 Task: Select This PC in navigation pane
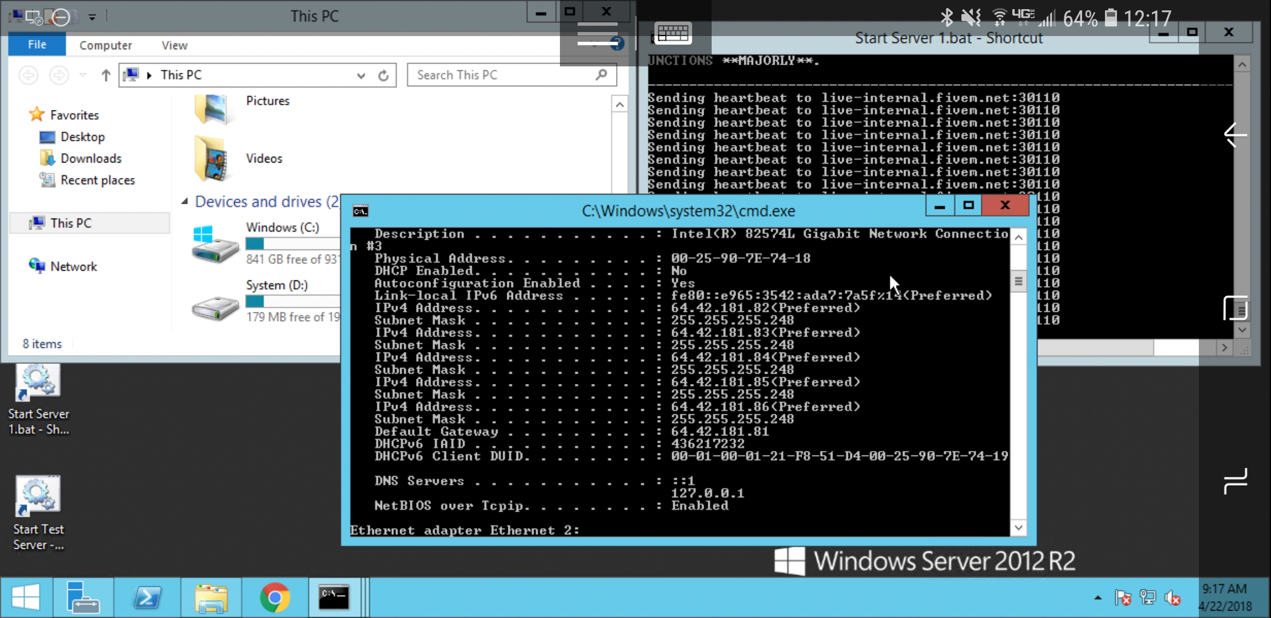pyautogui.click(x=89, y=223)
